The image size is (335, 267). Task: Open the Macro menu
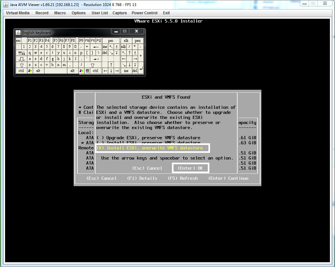coord(60,13)
